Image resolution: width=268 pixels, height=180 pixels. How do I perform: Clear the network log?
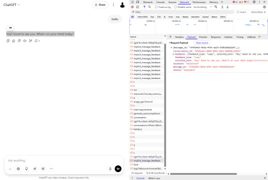tap(138, 7)
